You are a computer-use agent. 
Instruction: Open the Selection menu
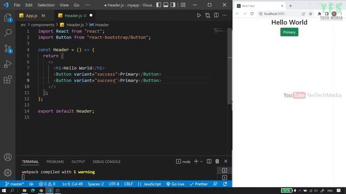pyautogui.click(x=46, y=5)
